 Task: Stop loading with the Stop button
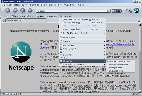(30, 10)
